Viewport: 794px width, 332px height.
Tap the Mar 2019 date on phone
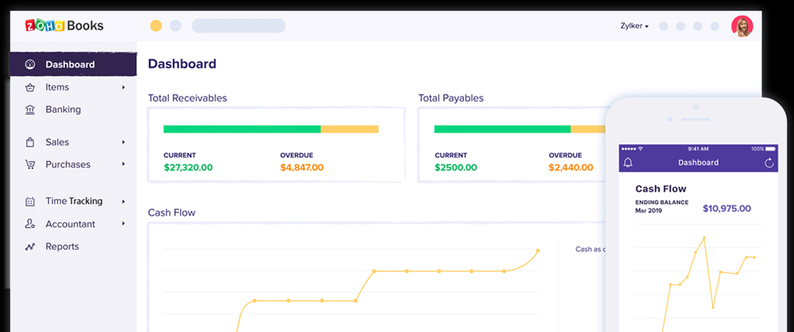point(649,210)
